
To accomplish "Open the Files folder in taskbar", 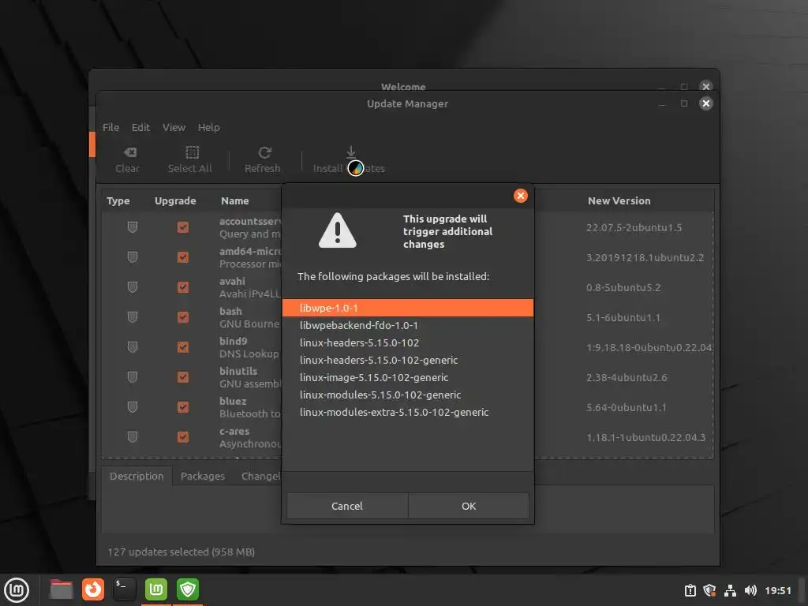I will pyautogui.click(x=62, y=589).
